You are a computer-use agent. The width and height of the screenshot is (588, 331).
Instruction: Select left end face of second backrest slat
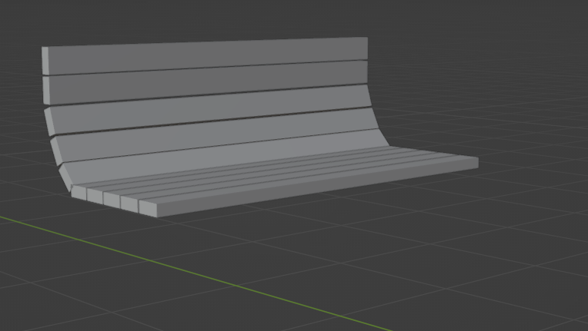pos(46,90)
